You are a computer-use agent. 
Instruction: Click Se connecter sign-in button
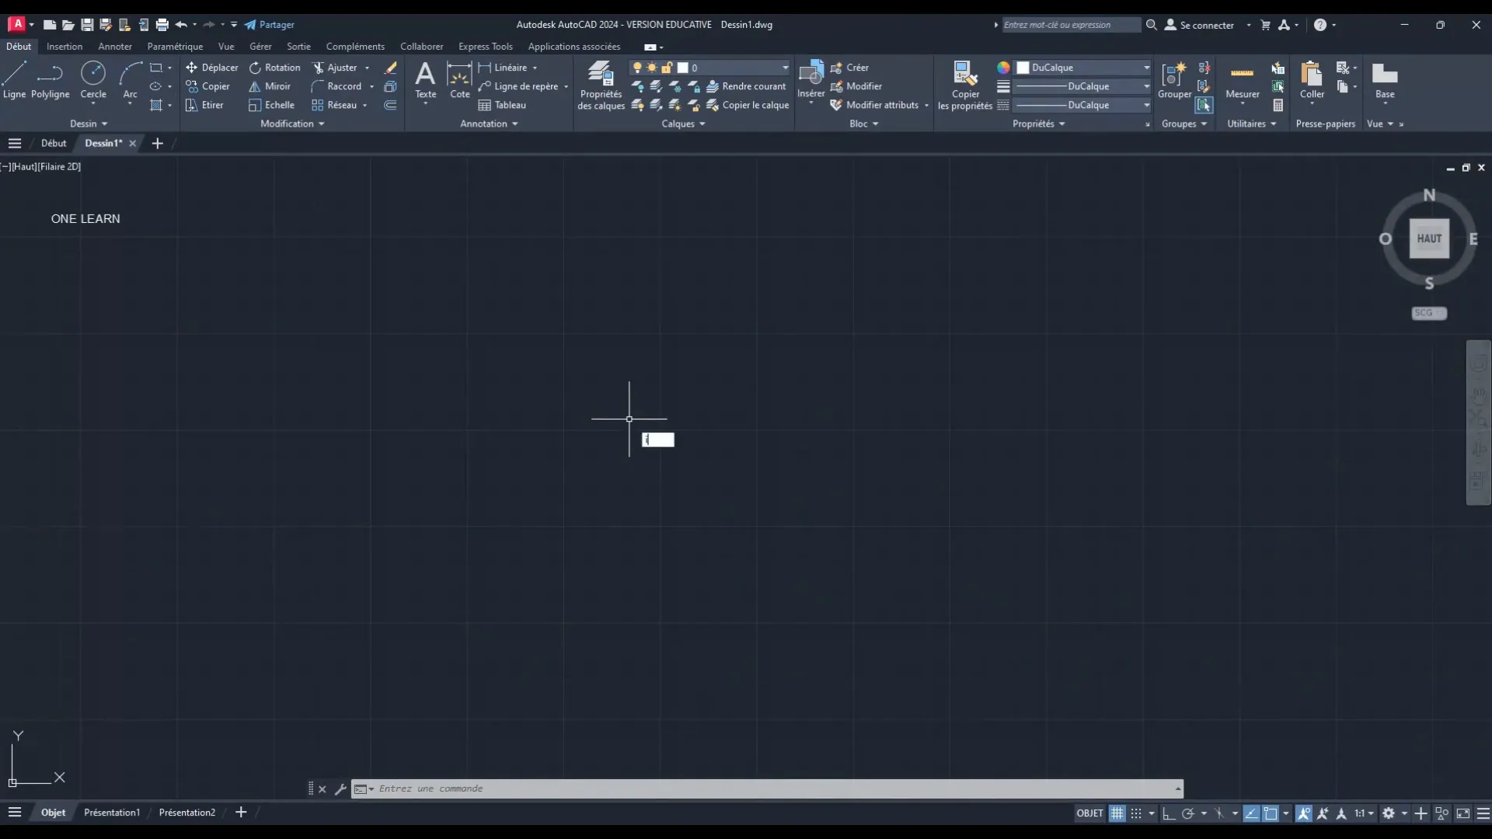(1200, 25)
